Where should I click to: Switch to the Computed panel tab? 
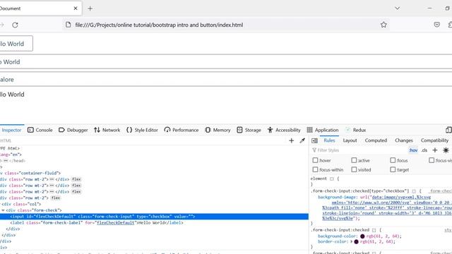376,140
